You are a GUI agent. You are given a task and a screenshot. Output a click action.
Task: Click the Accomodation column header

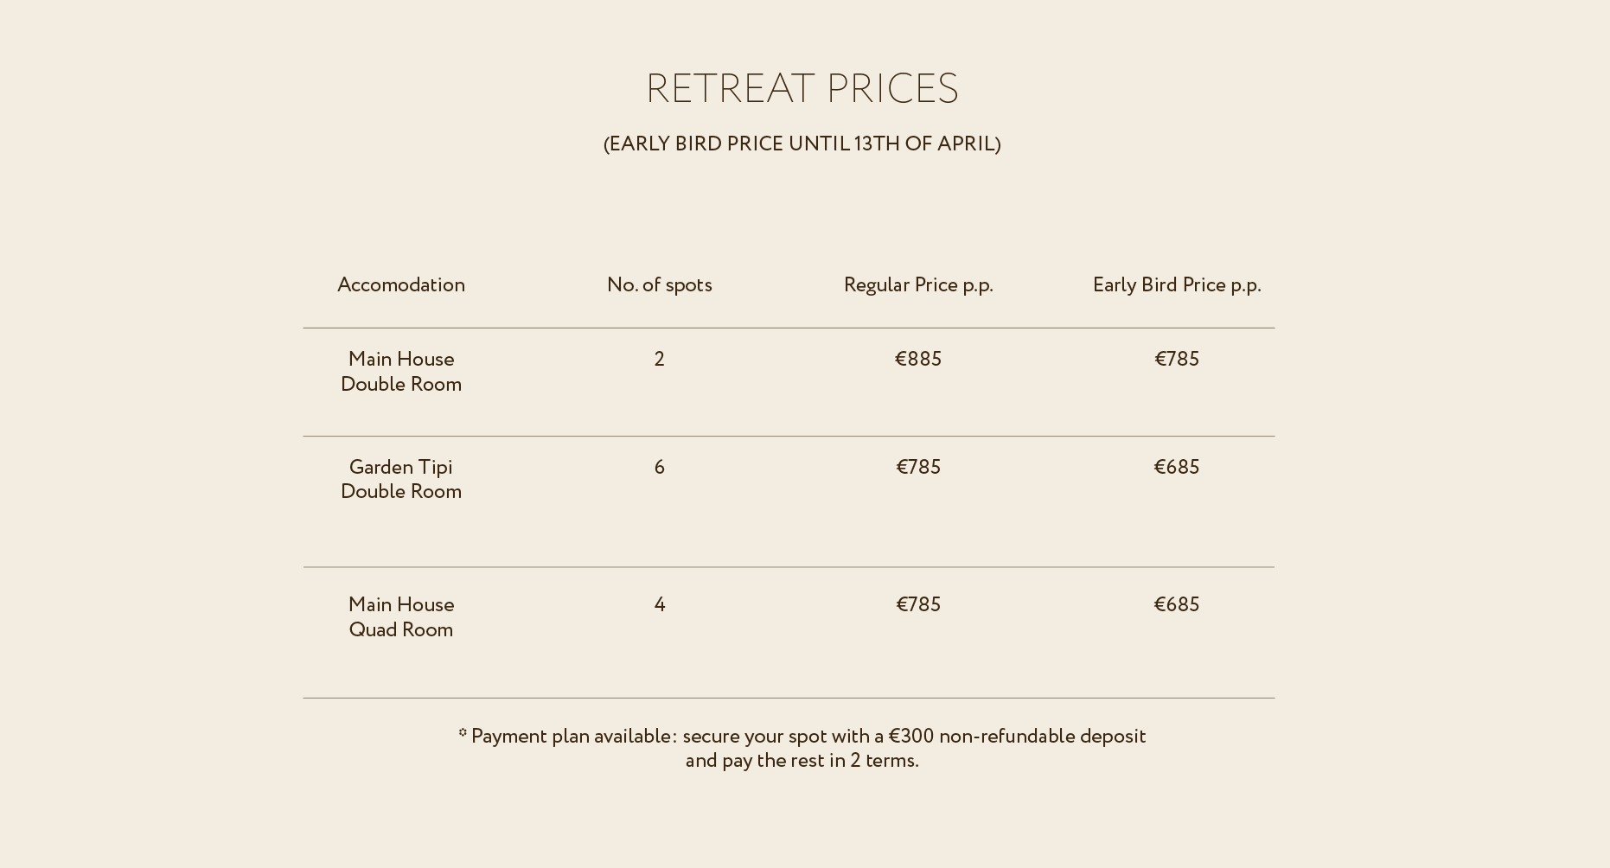tap(401, 285)
